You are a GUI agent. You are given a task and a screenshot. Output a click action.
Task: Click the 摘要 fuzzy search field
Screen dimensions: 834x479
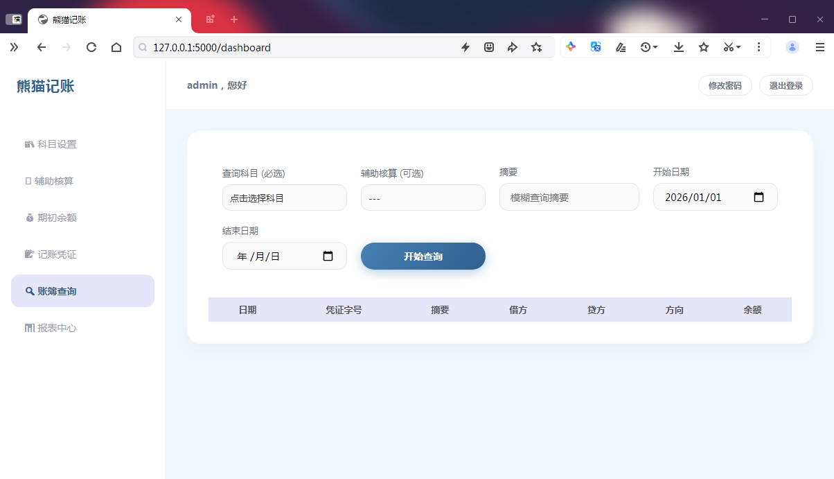[x=569, y=197]
